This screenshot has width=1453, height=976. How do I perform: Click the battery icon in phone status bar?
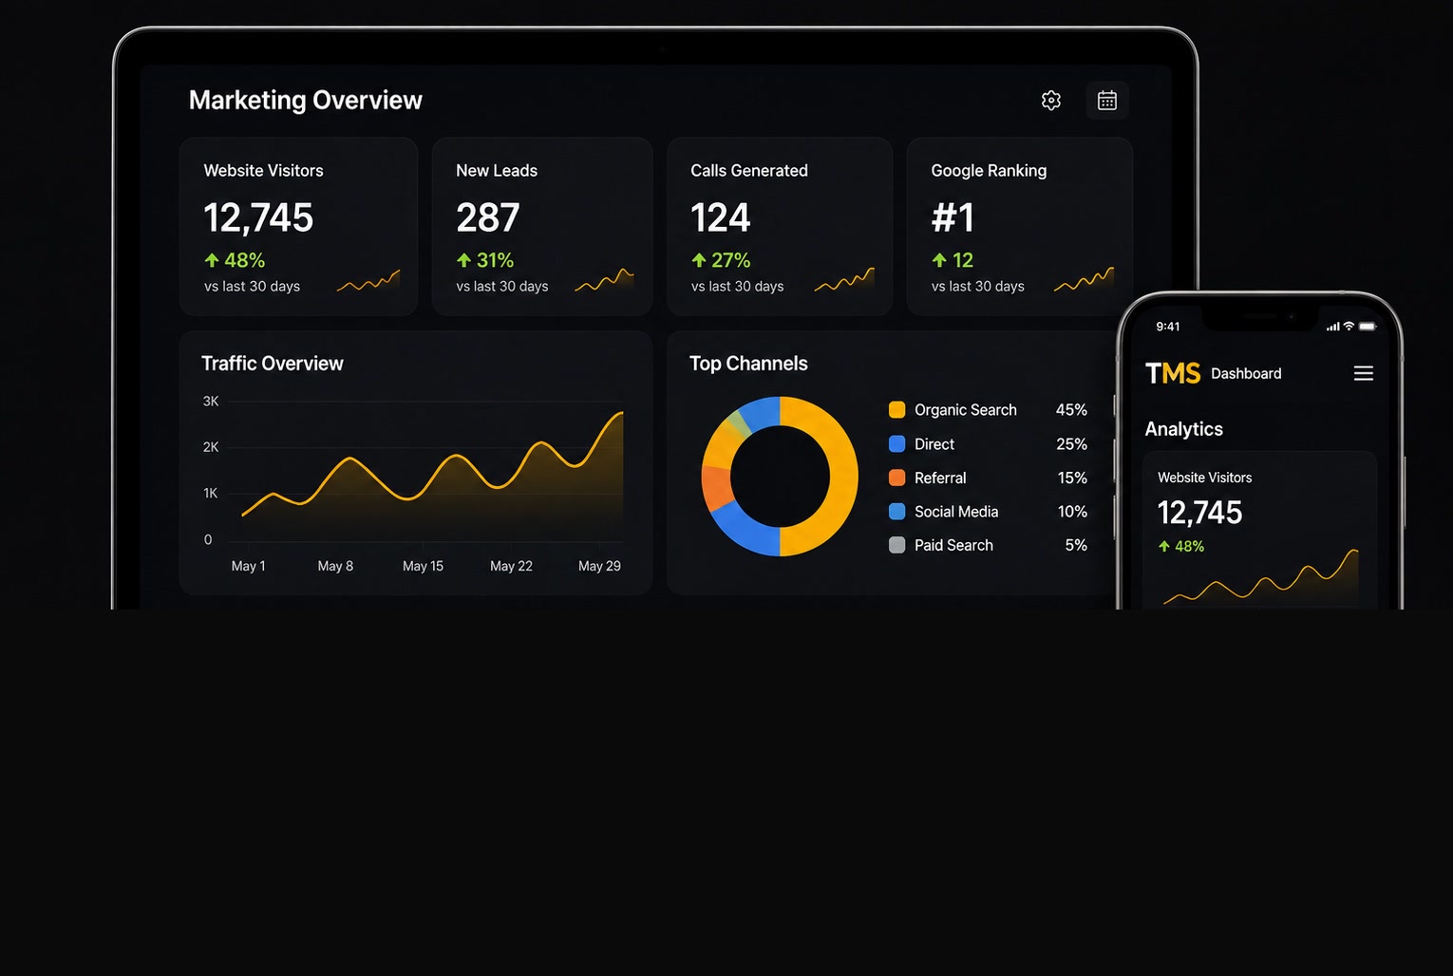coord(1368,327)
